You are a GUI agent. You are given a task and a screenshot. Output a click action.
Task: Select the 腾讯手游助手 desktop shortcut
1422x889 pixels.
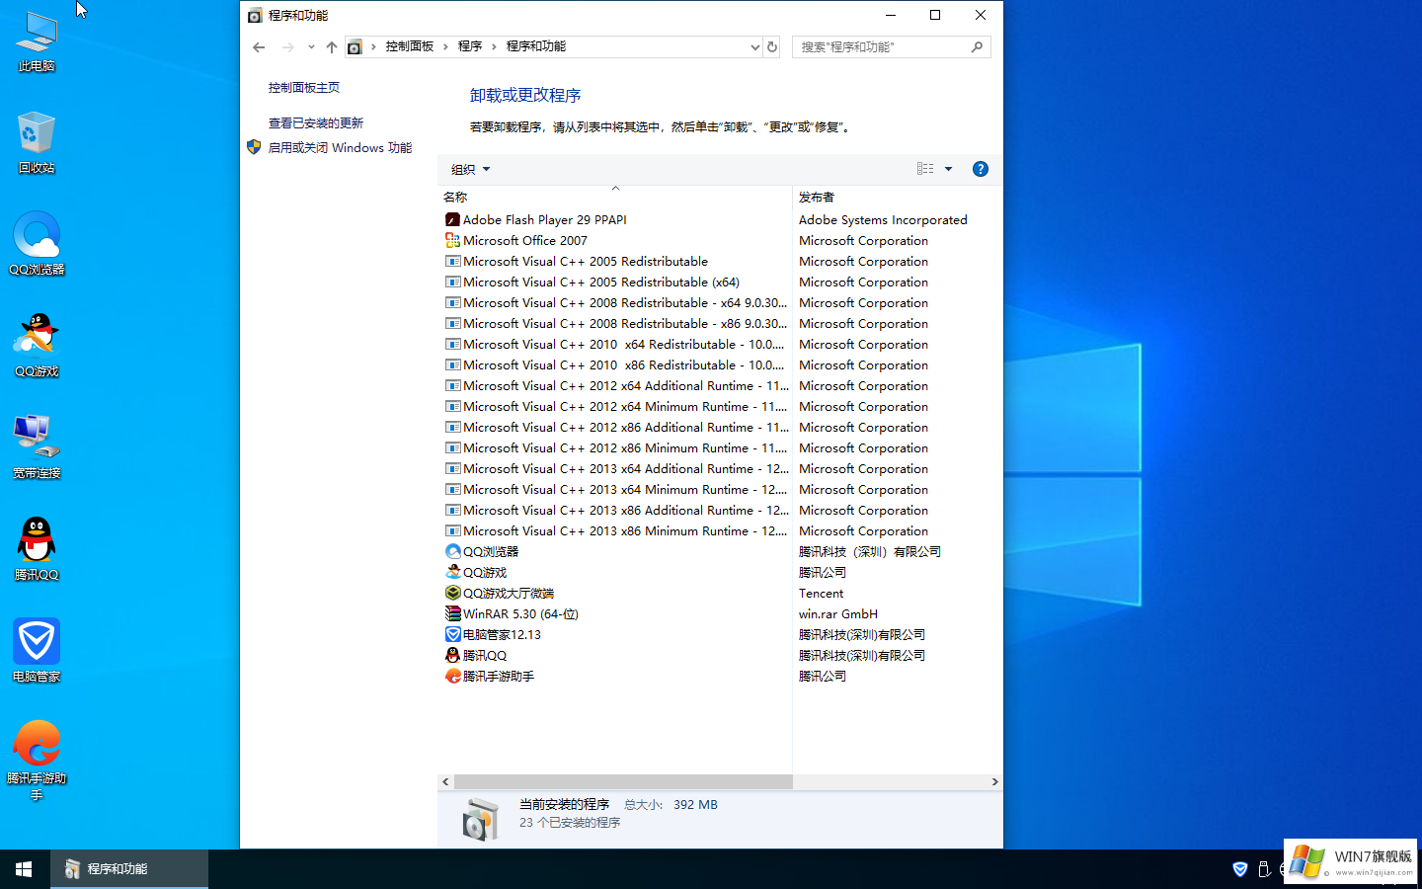tap(37, 761)
